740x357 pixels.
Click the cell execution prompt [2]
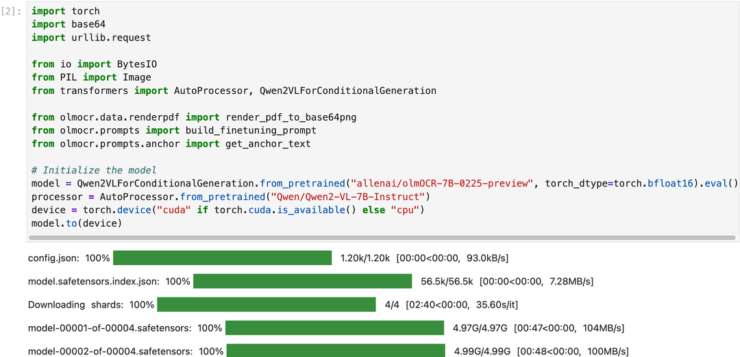(12, 11)
